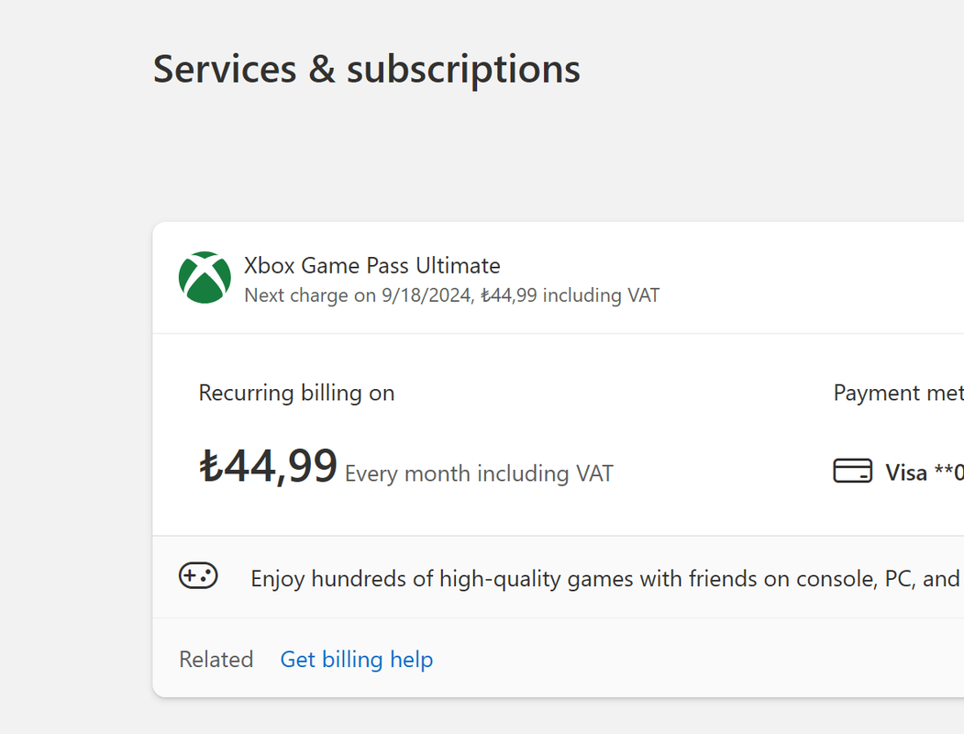Click the Payment method label
Viewport: 964px width, 734px height.
898,393
